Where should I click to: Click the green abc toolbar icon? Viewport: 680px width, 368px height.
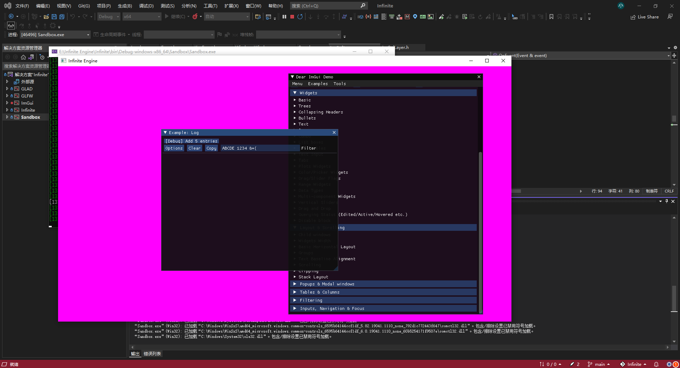point(423,17)
